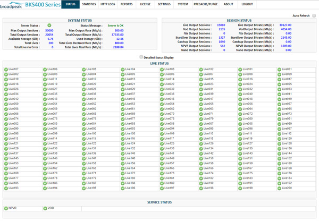Open the Statistics tab
This screenshot has height=222, width=319.
89,4
